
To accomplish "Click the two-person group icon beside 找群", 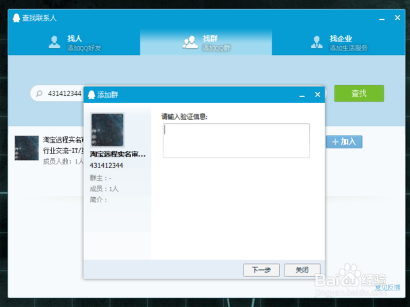I will coord(190,42).
